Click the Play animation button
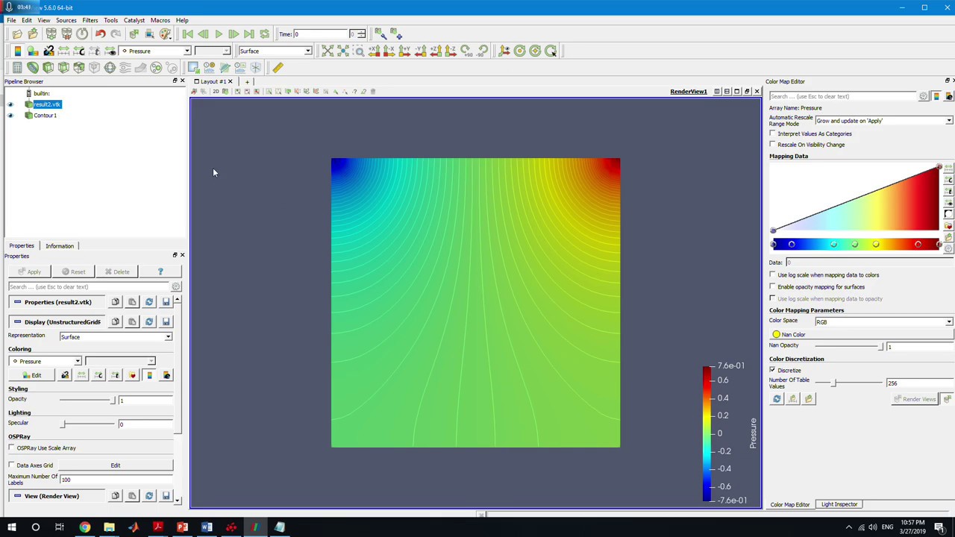Viewport: 955px width, 537px height. click(218, 34)
